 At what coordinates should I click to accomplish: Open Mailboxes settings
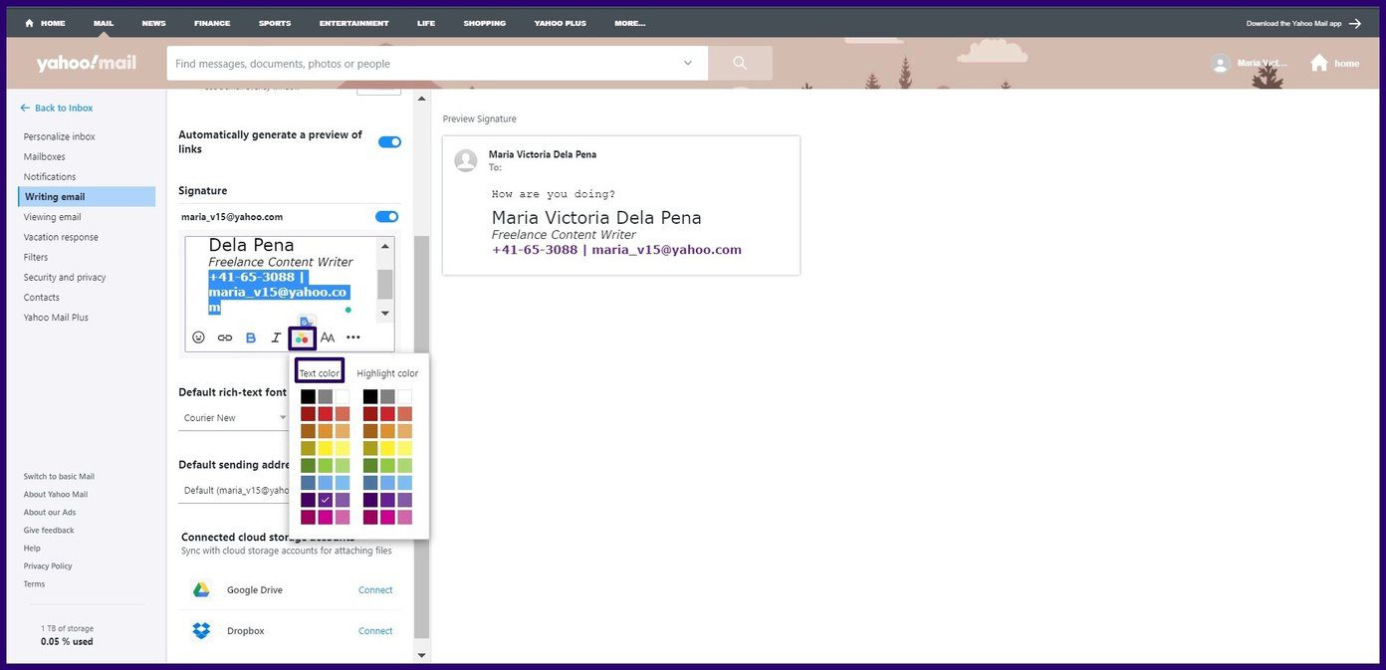coord(45,156)
